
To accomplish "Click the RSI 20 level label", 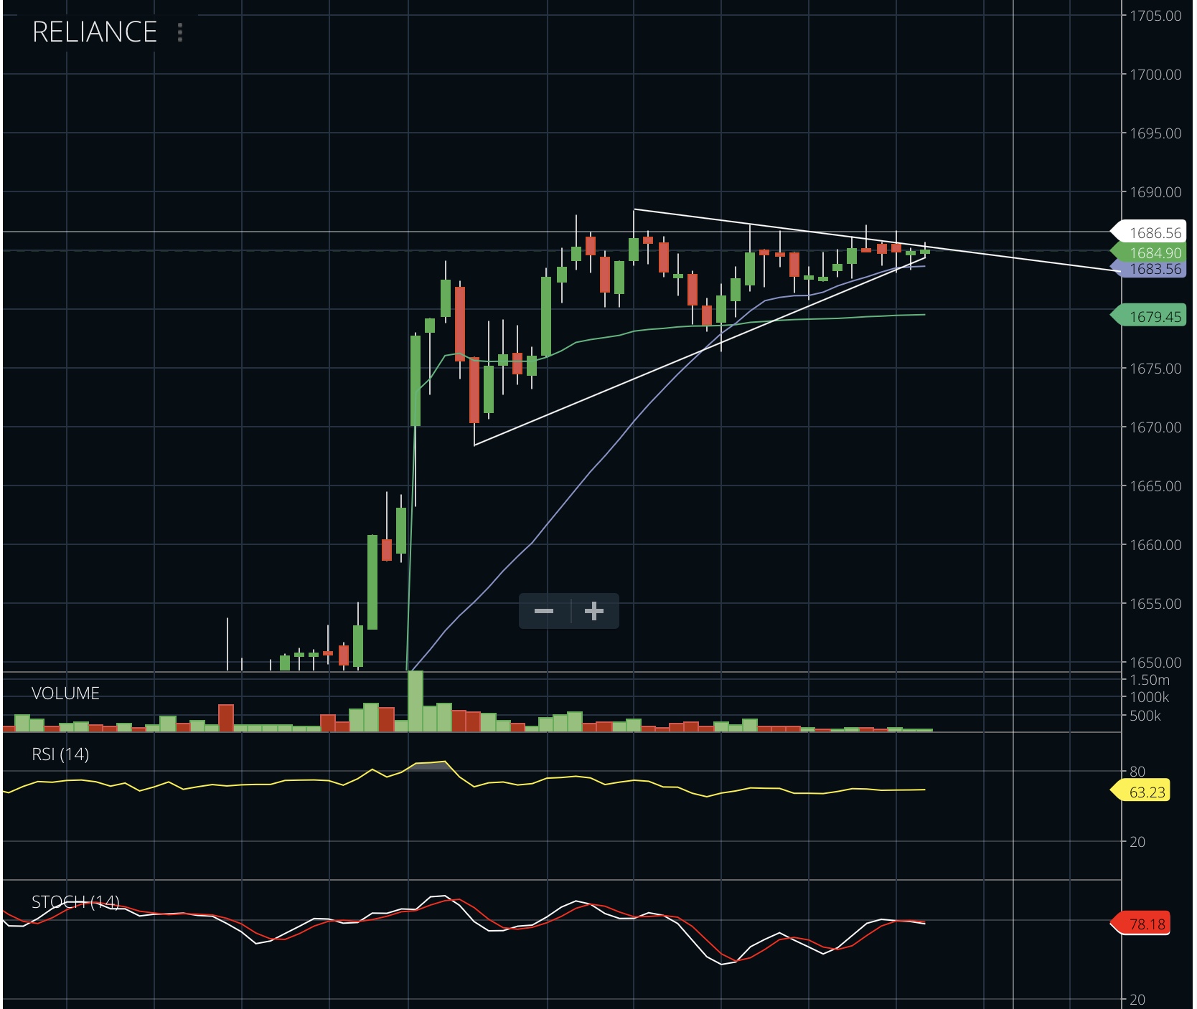I will point(1137,842).
